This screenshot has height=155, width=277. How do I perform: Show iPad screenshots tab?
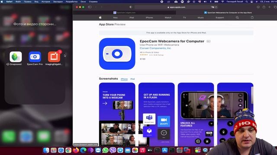(x=132, y=79)
